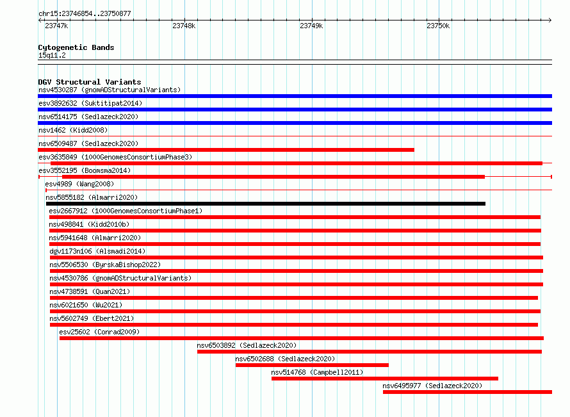
Task: Open esv3635849 1000GenomesConsortiumPhase3 label
Action: (115, 157)
